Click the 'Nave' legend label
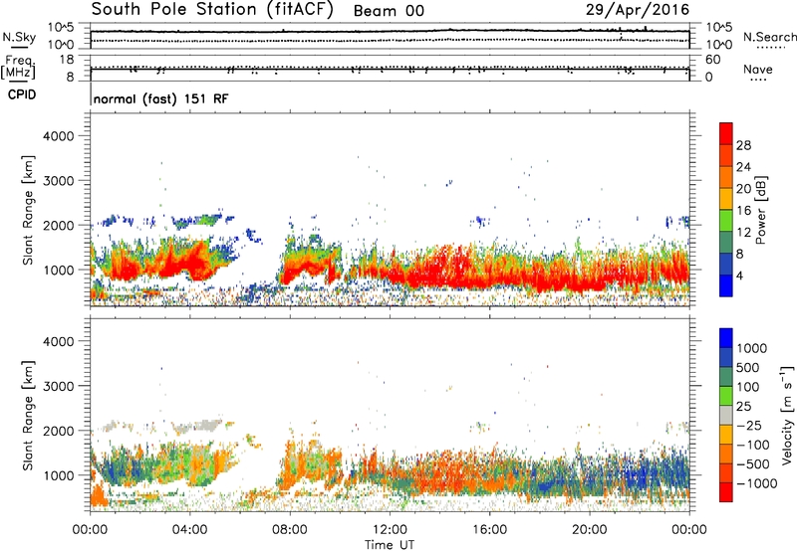Viewport: 797px width, 551px height. tap(758, 69)
